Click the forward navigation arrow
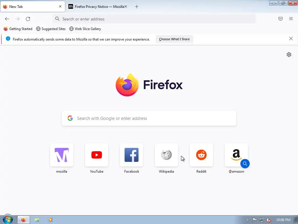298x224 pixels. coord(17,19)
